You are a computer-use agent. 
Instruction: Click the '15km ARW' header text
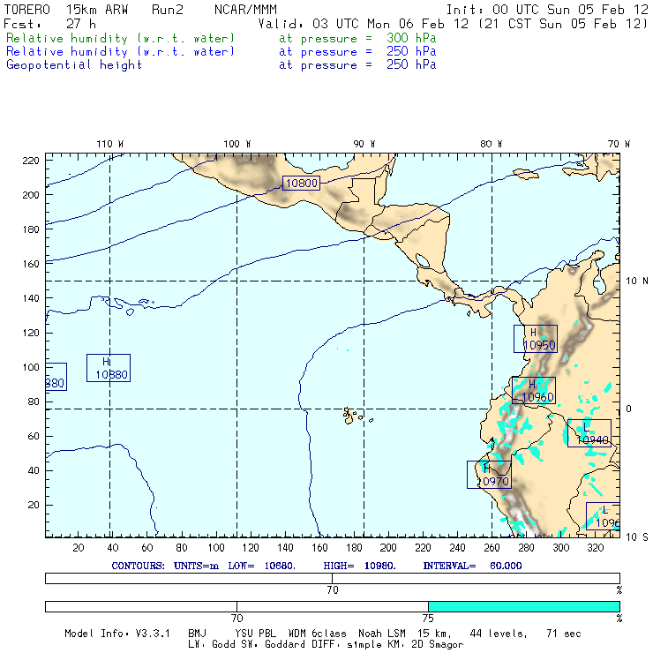[x=97, y=10]
